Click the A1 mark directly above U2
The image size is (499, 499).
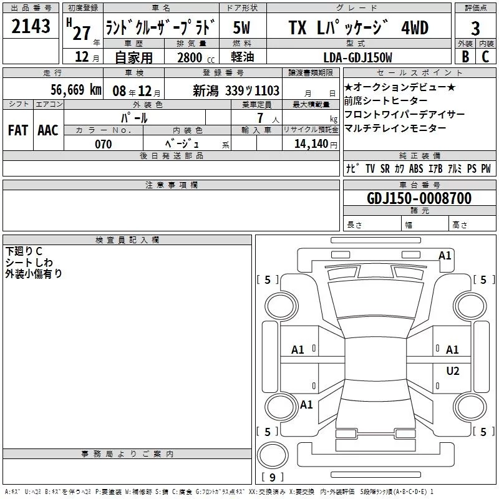tap(452, 350)
